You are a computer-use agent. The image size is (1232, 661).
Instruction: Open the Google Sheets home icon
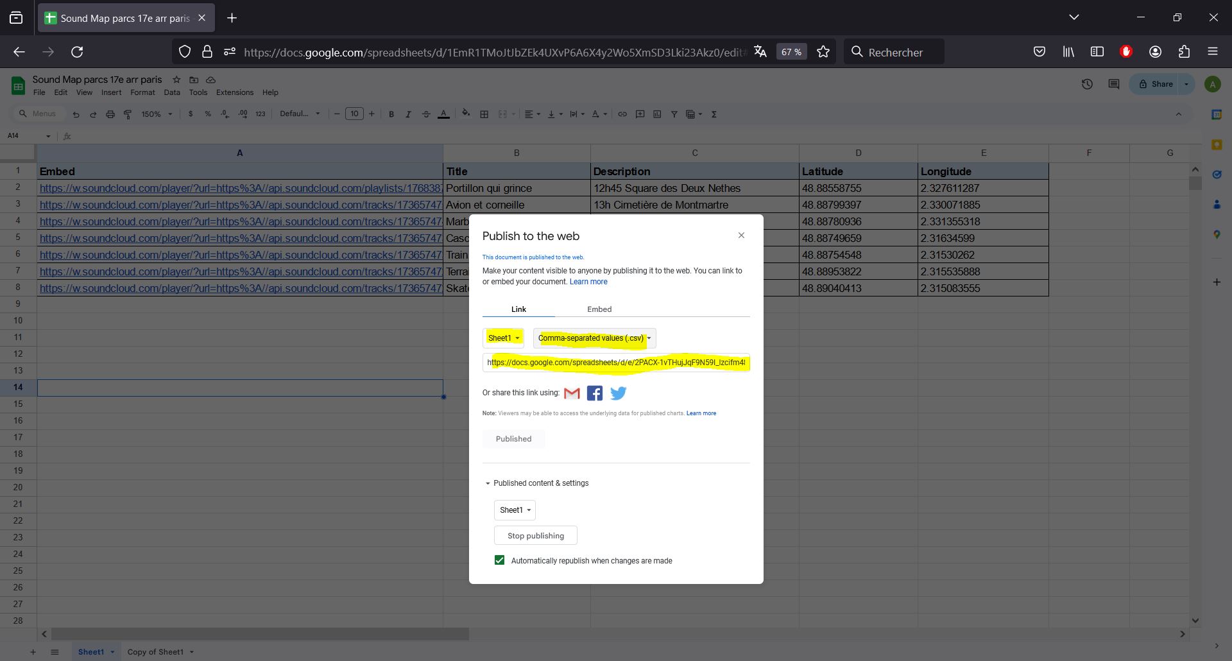(18, 85)
